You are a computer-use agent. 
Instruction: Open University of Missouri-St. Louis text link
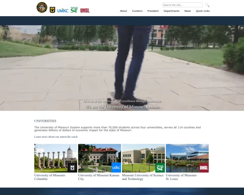181,177
